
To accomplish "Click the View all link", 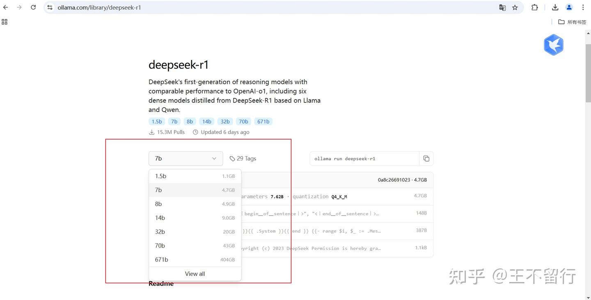I will (195, 273).
